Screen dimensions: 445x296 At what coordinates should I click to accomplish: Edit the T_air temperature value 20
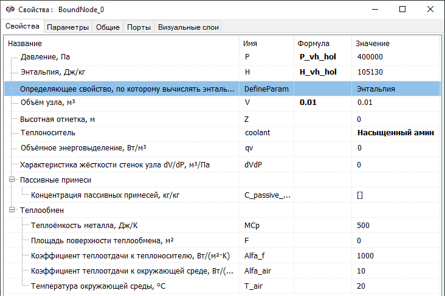(395, 286)
